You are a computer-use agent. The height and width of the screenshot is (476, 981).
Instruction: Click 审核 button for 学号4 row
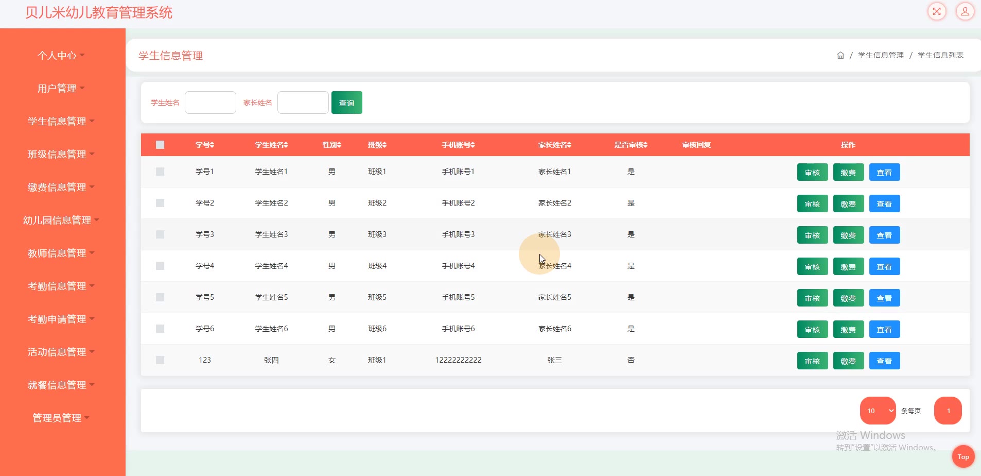[812, 266]
